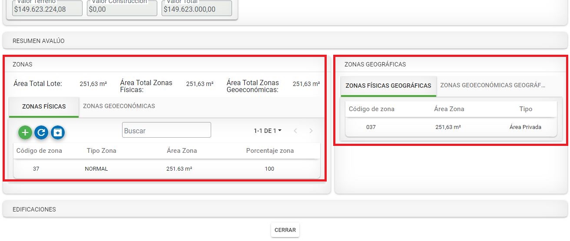Go to the next page of zones
The image size is (570, 241).
pos(311,131)
